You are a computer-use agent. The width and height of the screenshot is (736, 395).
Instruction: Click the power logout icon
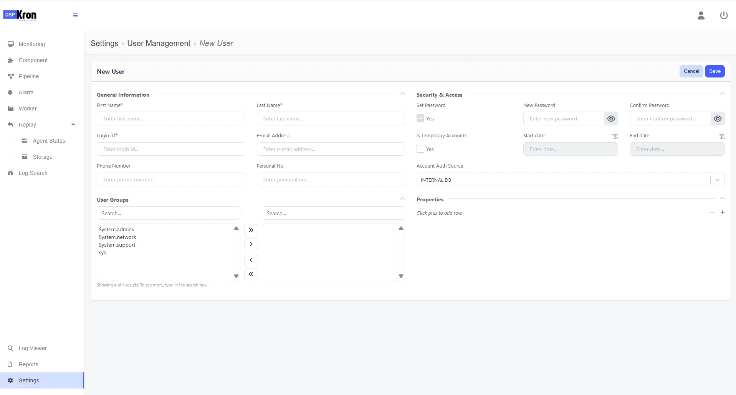click(x=724, y=15)
